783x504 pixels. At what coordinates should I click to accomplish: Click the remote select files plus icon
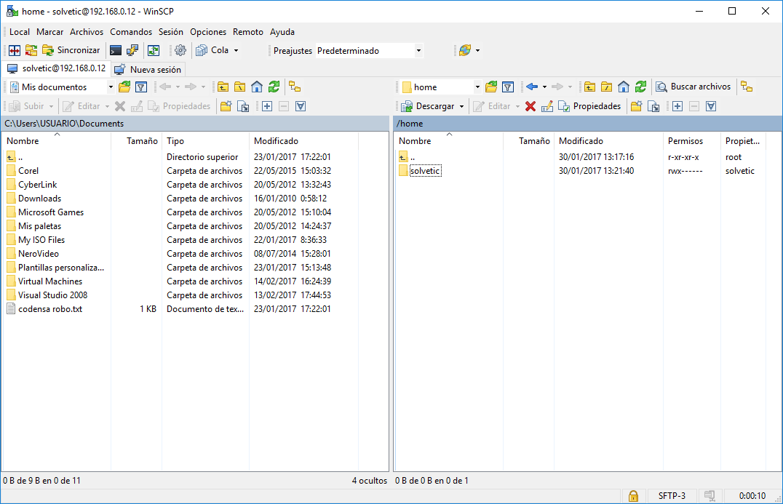click(677, 105)
